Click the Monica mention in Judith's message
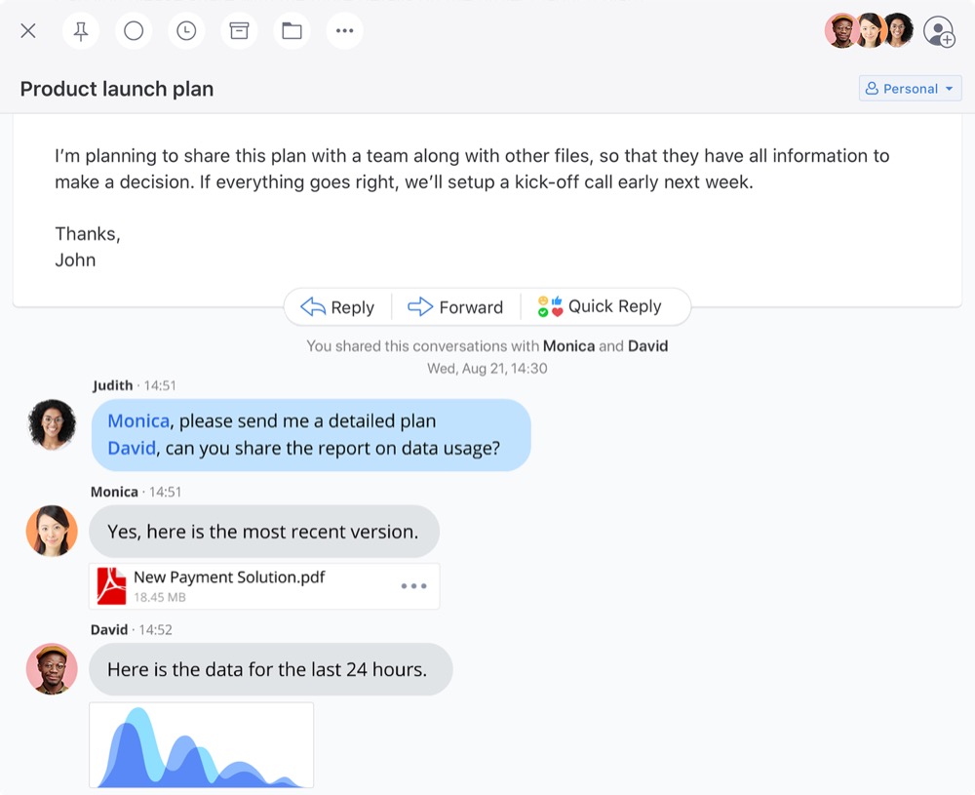 138,421
